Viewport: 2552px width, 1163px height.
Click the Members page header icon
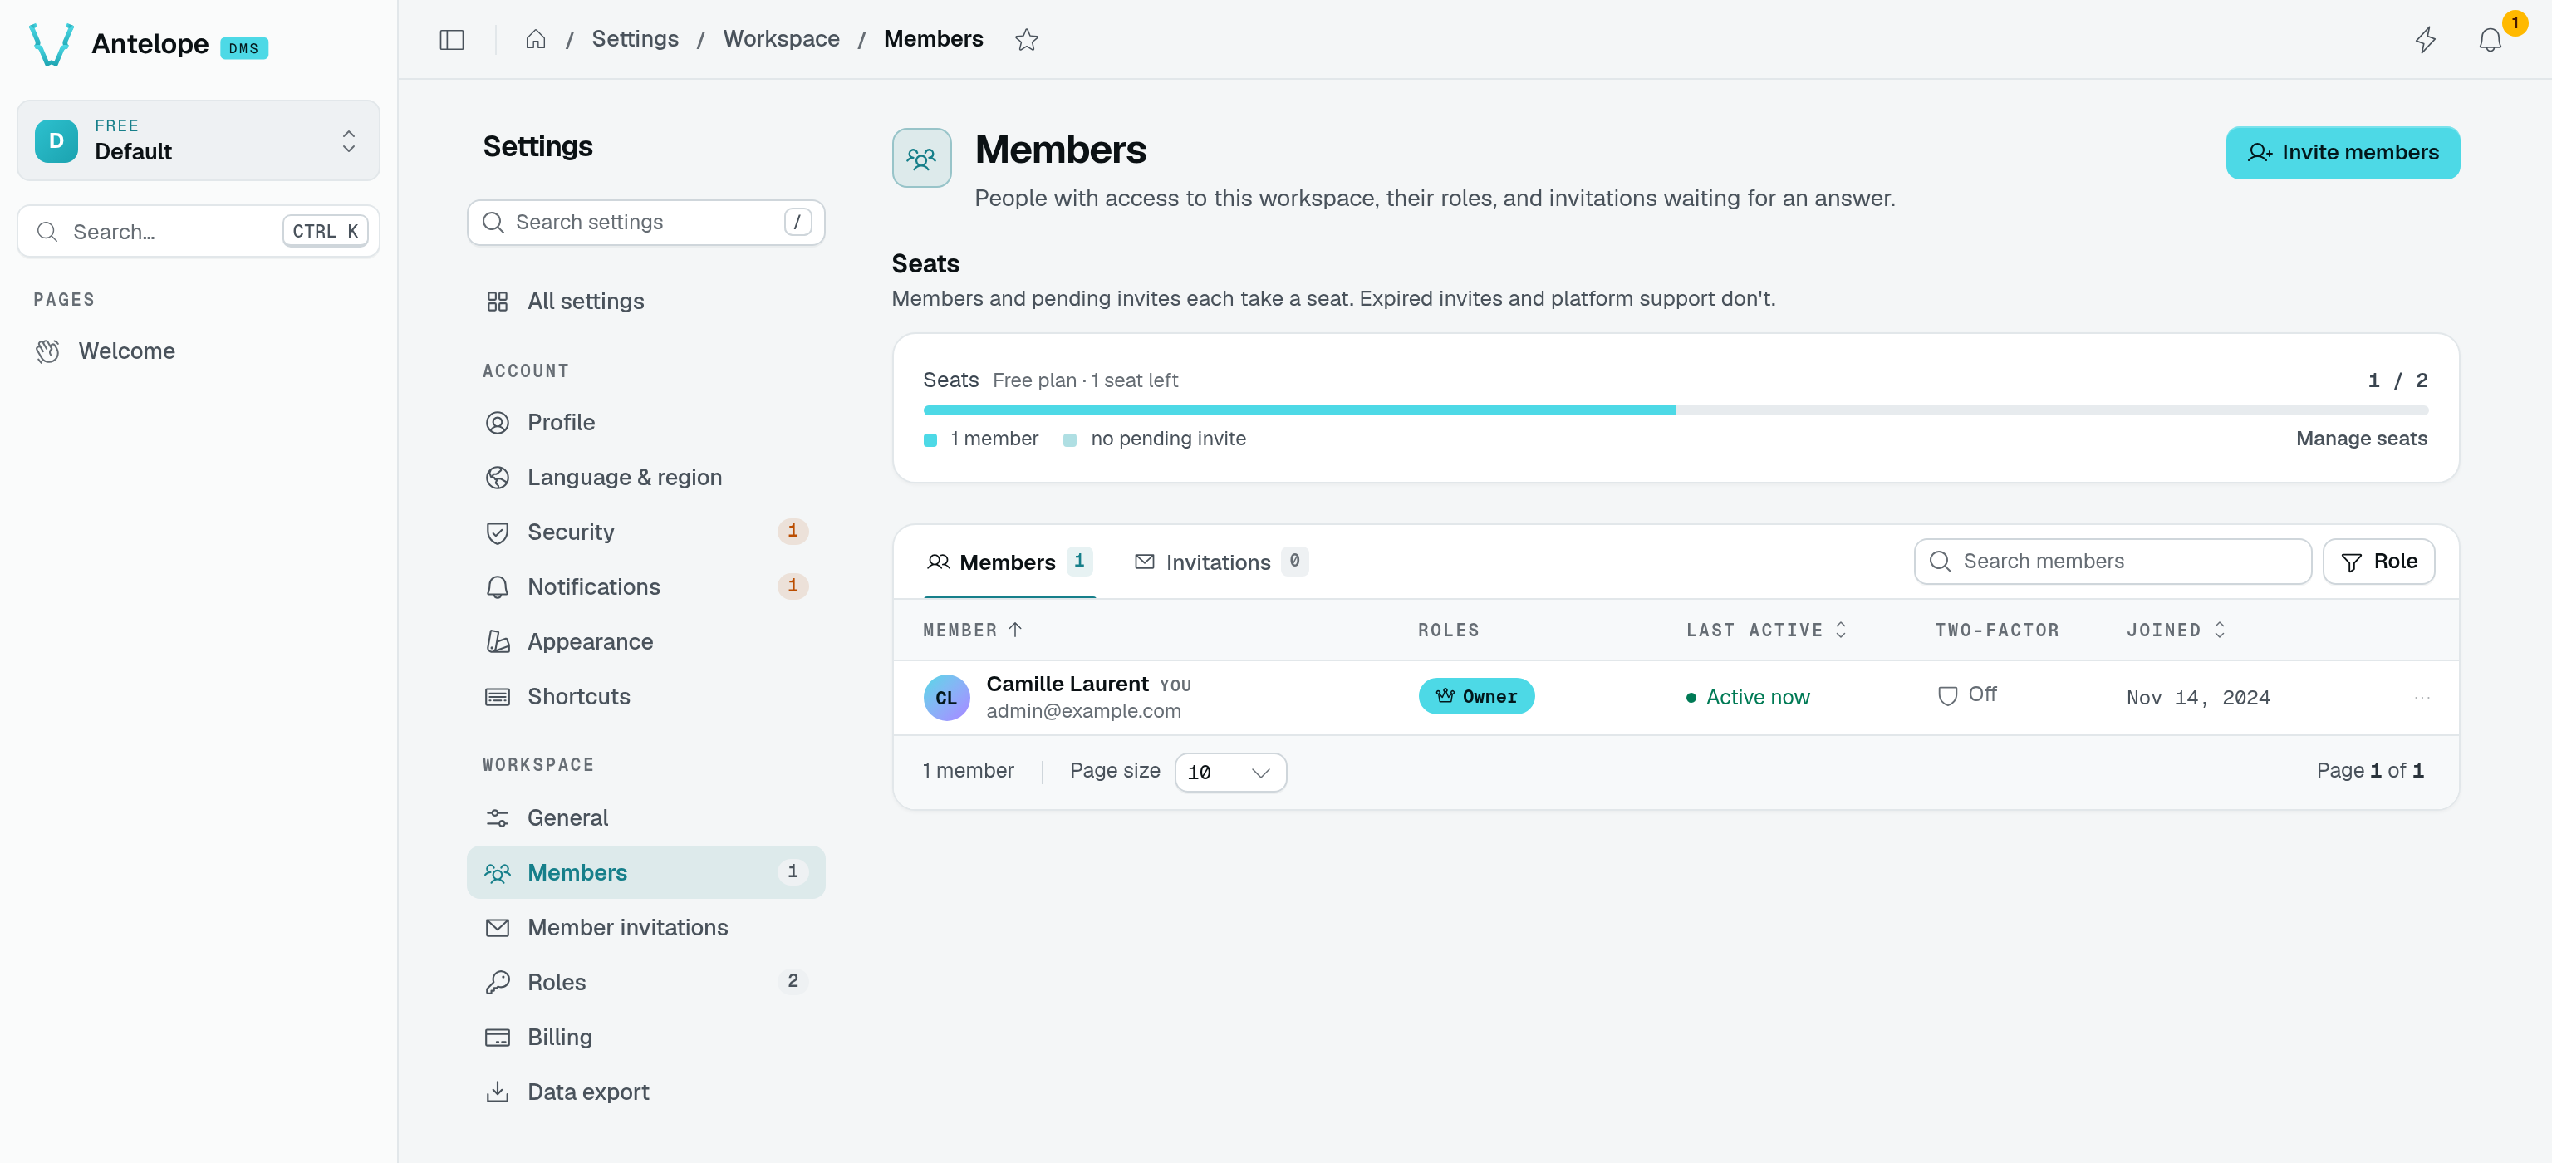(921, 158)
